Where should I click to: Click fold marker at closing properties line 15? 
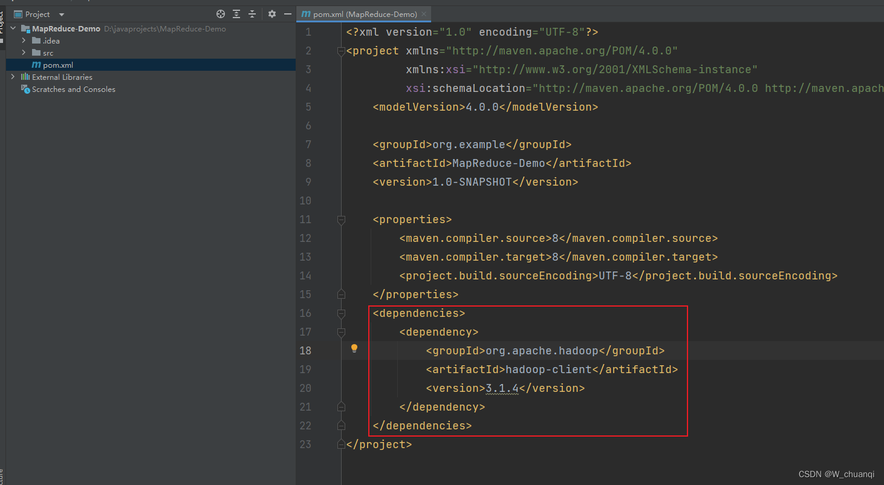[x=341, y=295]
